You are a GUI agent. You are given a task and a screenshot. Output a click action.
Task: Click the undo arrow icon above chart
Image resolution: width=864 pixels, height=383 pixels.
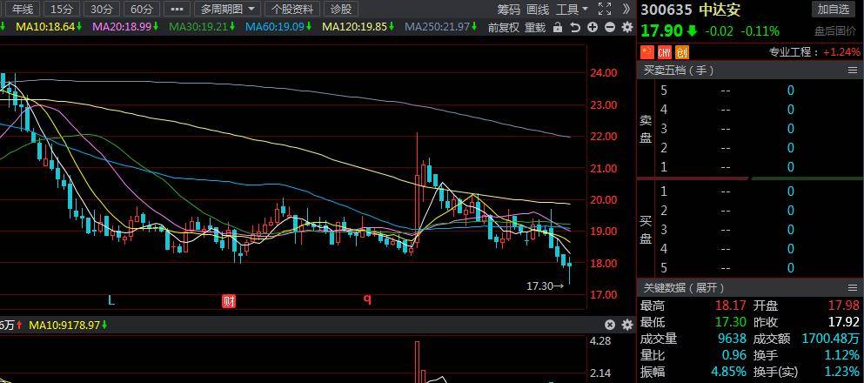(x=575, y=27)
